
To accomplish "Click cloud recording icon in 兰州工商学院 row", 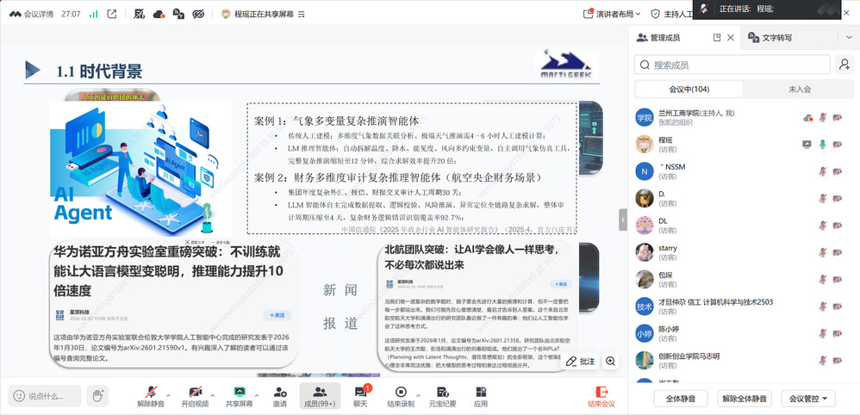I will tap(807, 117).
